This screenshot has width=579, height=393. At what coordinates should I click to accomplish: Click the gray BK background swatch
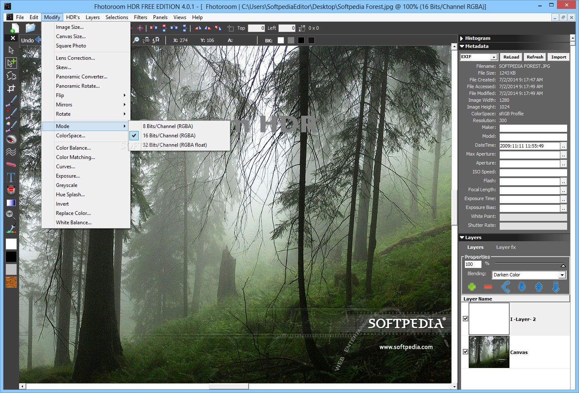(x=291, y=40)
